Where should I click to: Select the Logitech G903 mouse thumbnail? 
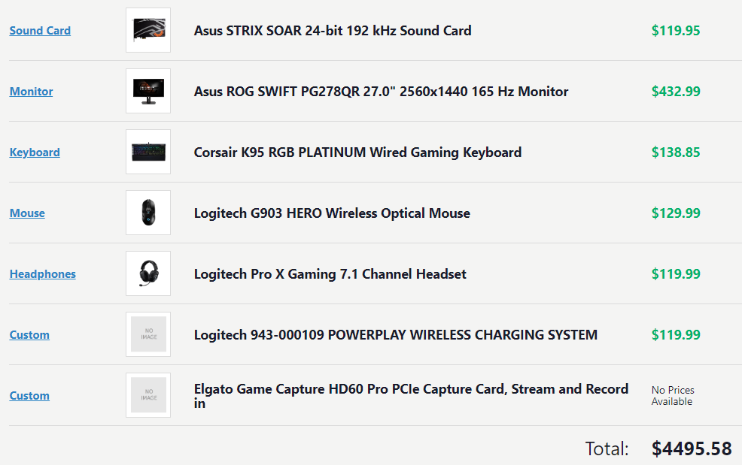[x=148, y=213]
